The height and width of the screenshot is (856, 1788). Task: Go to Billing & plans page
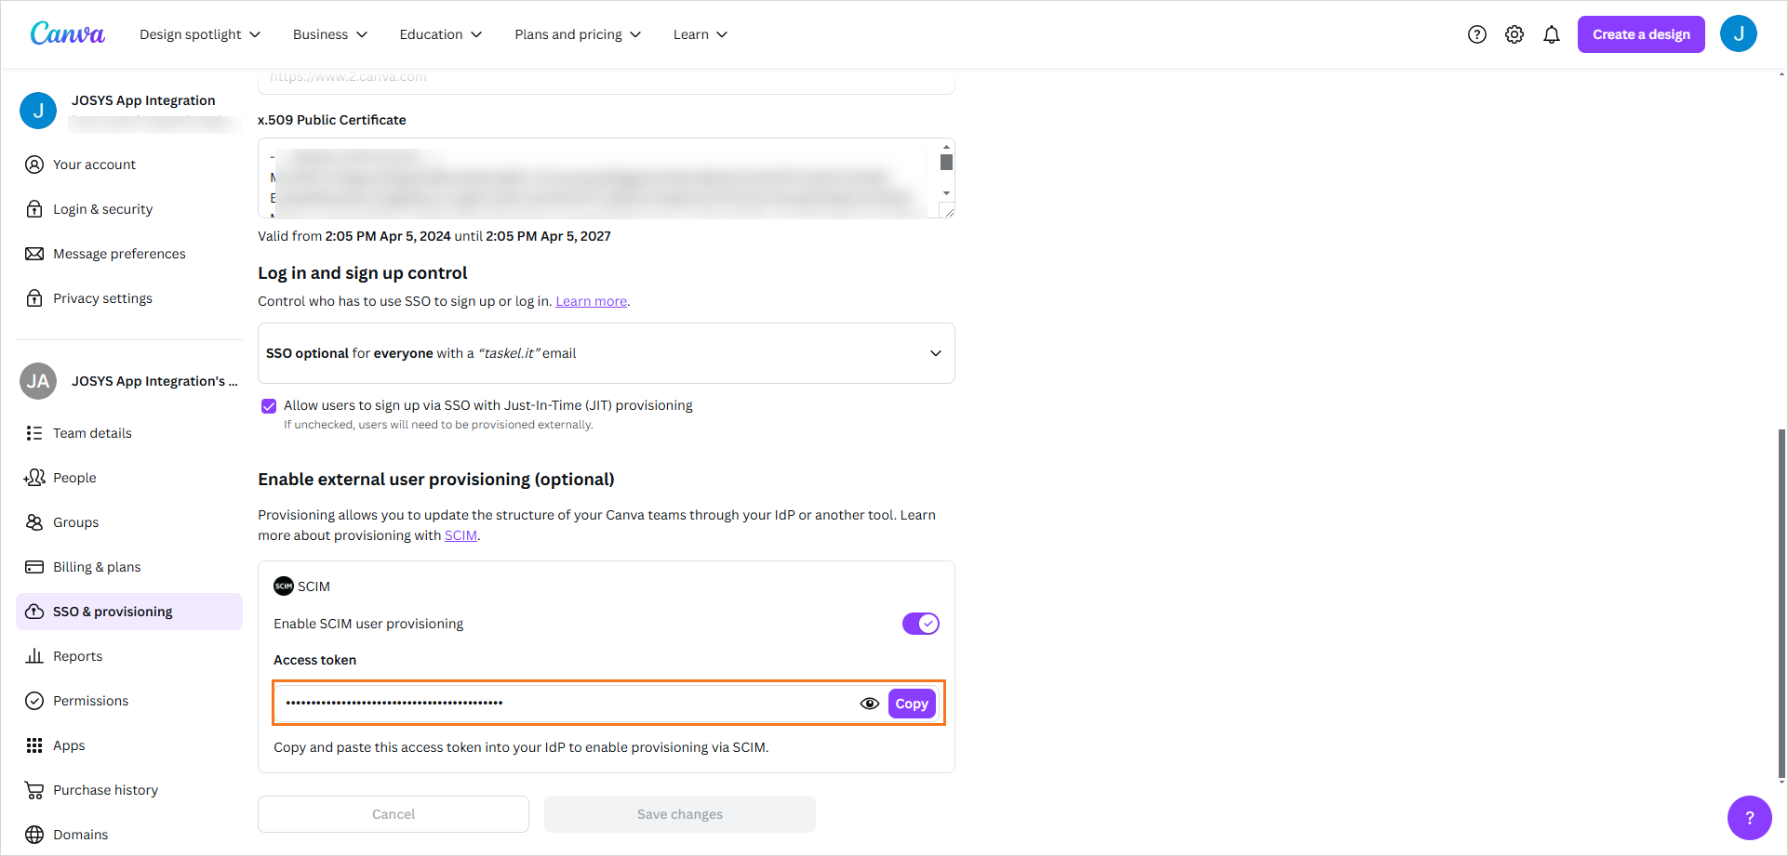[129, 567]
